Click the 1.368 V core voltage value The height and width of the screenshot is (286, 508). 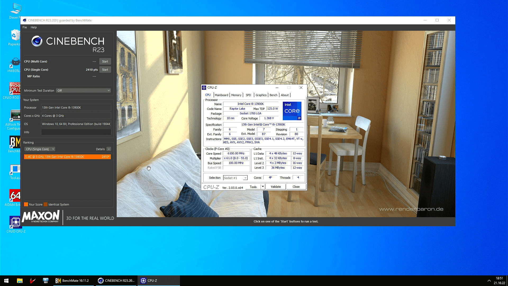pyautogui.click(x=269, y=118)
